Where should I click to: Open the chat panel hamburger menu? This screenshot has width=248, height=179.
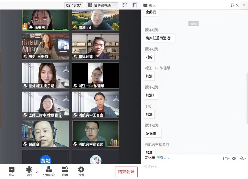pos(244,5)
